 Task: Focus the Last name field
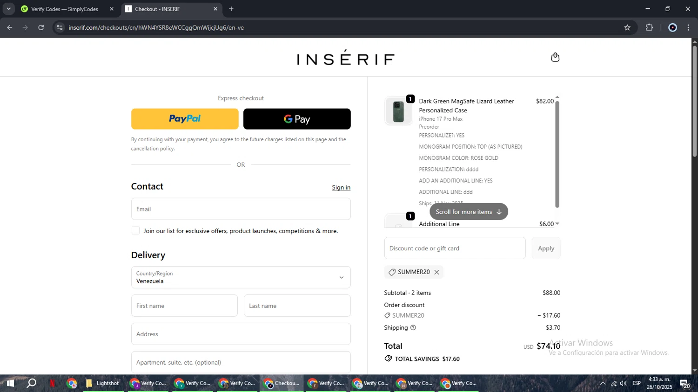click(x=297, y=306)
